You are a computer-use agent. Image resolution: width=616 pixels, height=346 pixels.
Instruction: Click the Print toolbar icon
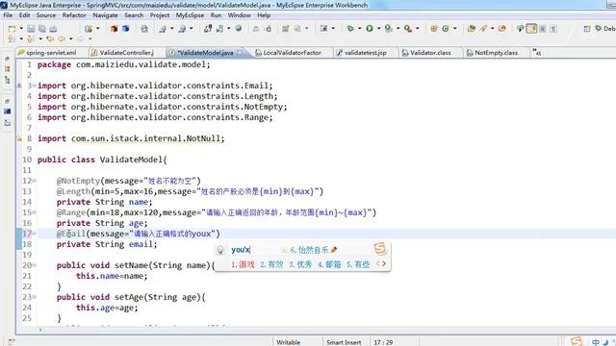[53, 29]
